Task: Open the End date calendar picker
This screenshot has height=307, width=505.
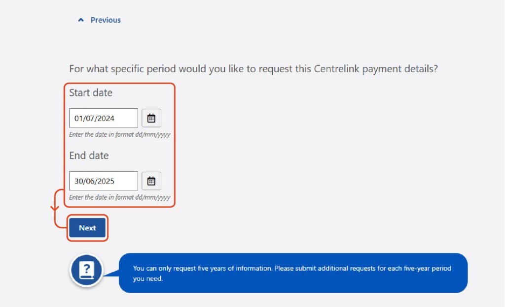Action: tap(151, 181)
